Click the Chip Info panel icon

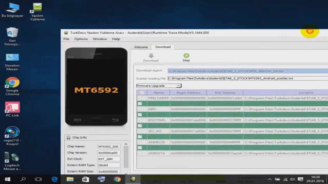tap(68, 137)
